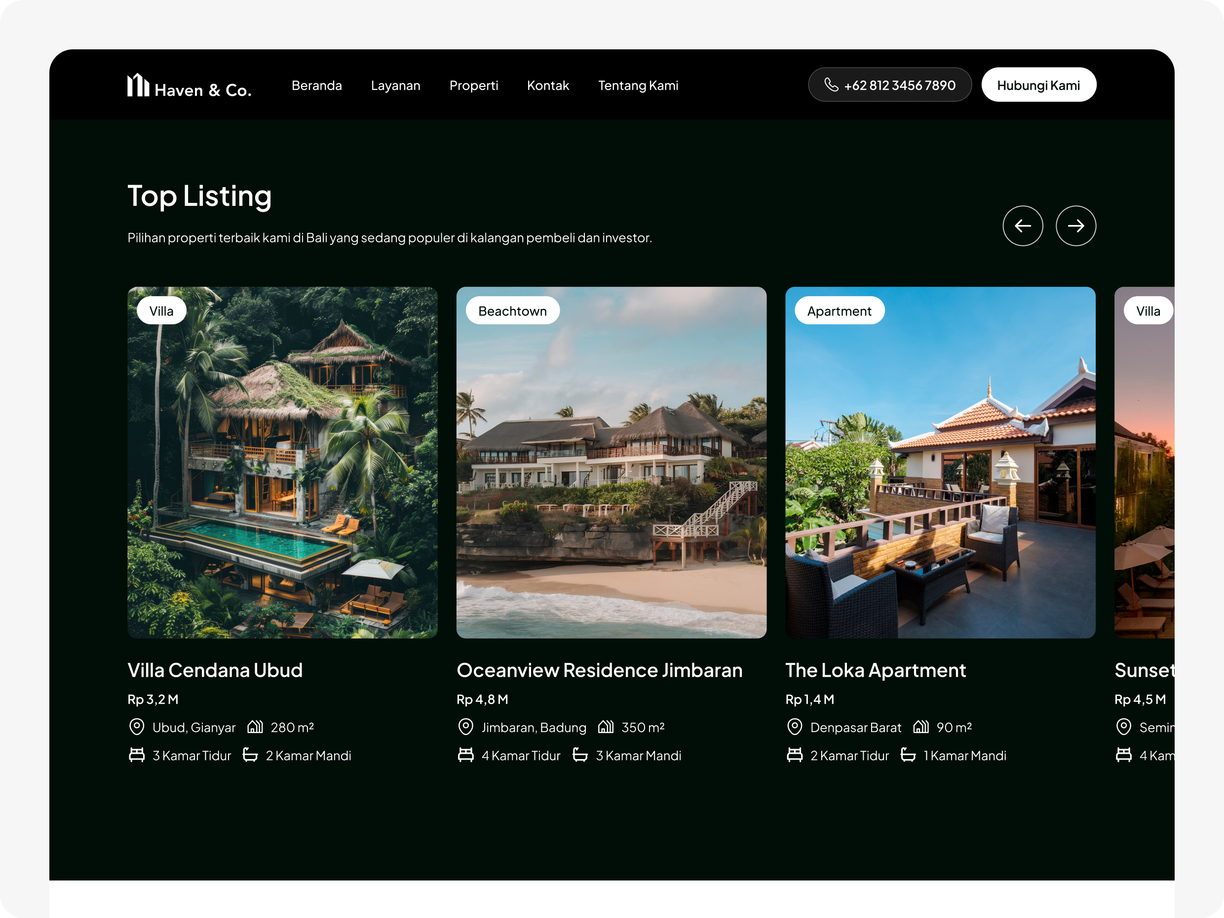Click bathtub icon beside 2 Kamar Mandi
1224x918 pixels.
[250, 755]
